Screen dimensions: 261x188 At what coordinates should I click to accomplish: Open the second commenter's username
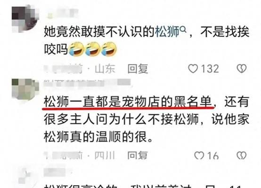click(x=87, y=83)
